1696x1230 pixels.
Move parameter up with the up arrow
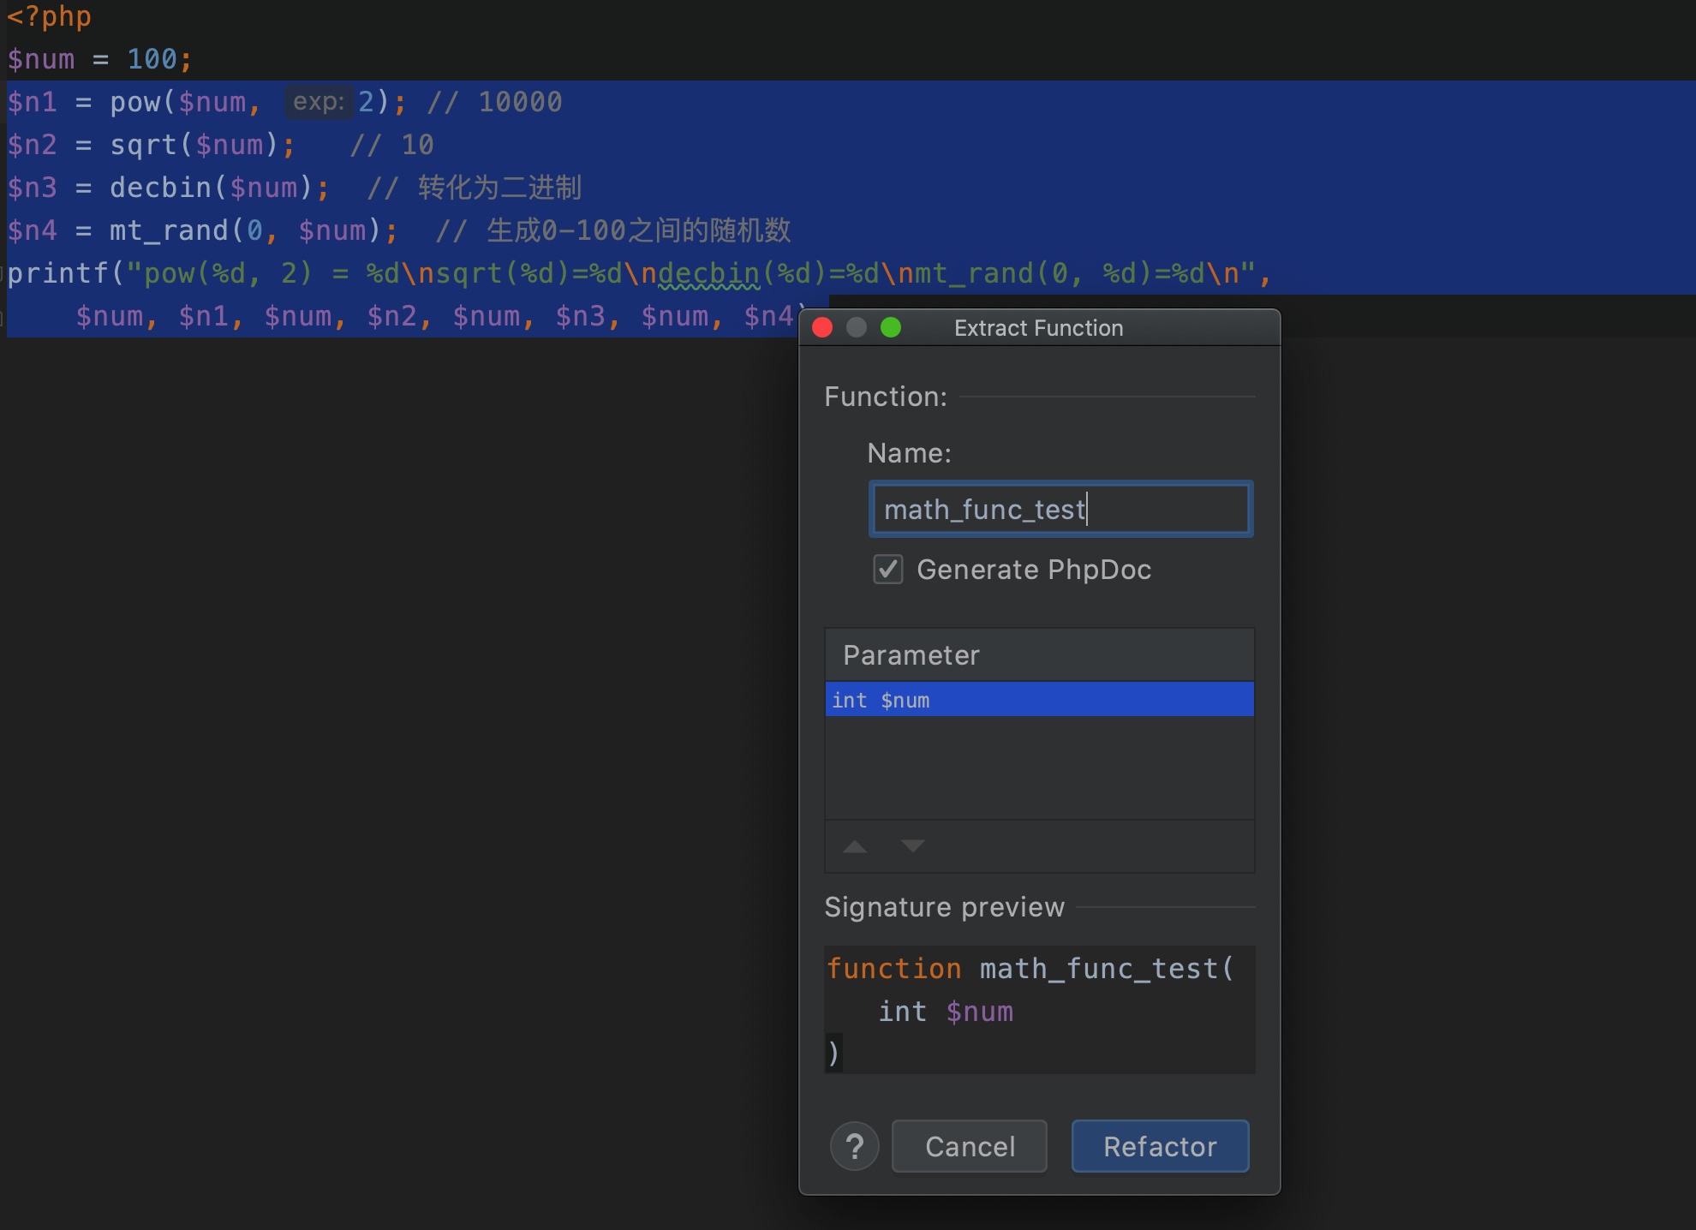point(855,846)
